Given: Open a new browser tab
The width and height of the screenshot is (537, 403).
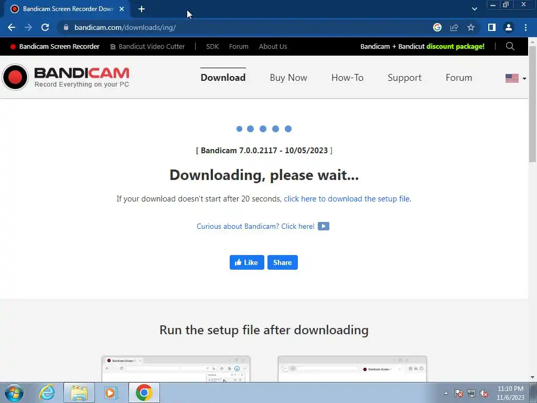Looking at the screenshot, I should click(142, 9).
